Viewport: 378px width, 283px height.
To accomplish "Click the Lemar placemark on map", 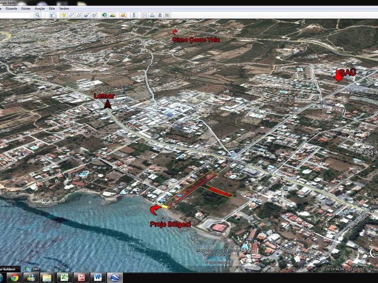I will pos(108,104).
